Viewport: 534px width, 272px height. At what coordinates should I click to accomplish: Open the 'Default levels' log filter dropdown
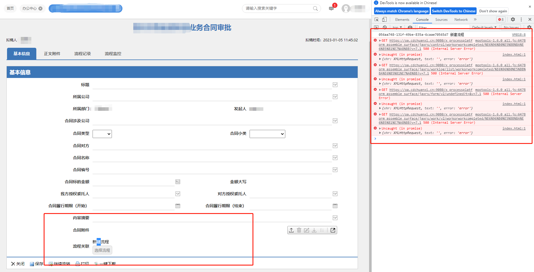click(484, 27)
